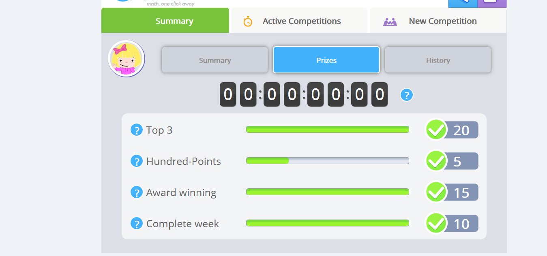
Task: Click the stopwatch icon on Active Competitions
Action: point(248,21)
